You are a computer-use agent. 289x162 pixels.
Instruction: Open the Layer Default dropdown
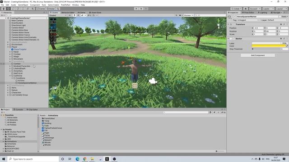[x=277, y=20]
